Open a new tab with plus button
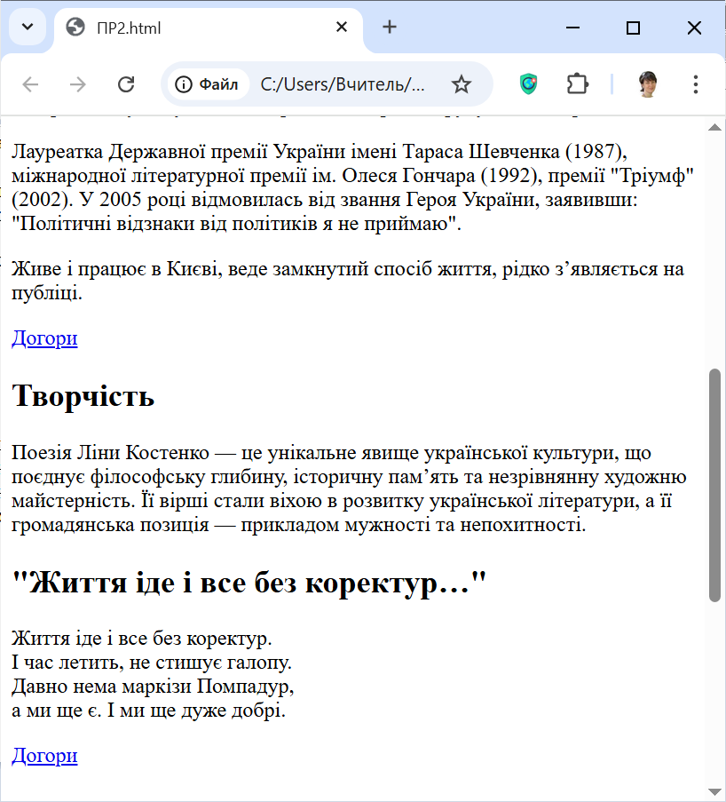 (x=390, y=28)
